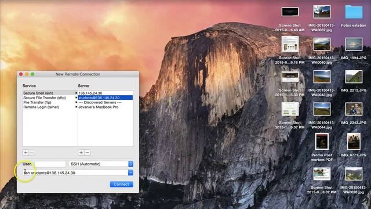This screenshot has height=209, width=371.
Task: Select Screen Shot 6.49 AM desktop file
Action: click(x=290, y=12)
